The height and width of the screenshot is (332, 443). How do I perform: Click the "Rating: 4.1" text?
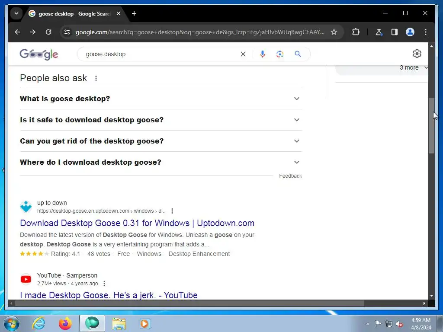[66, 254]
